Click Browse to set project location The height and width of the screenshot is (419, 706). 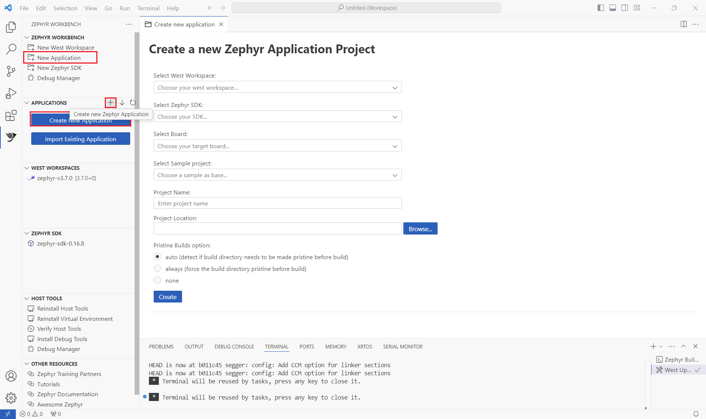click(x=420, y=229)
